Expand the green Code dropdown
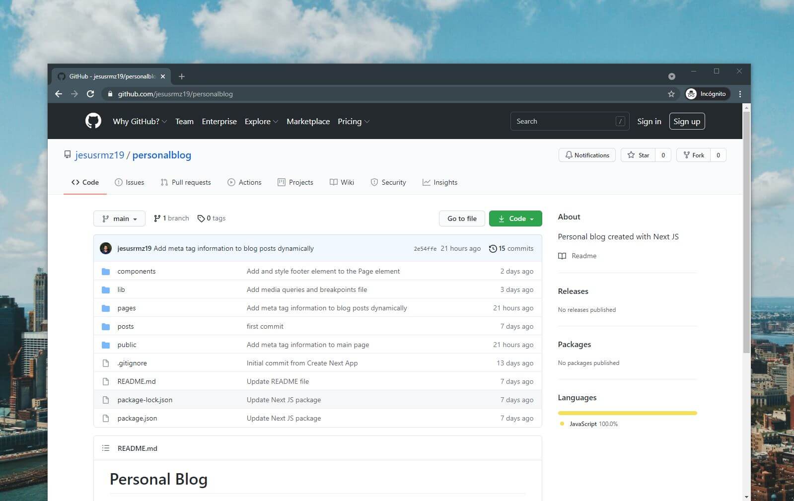 [515, 218]
